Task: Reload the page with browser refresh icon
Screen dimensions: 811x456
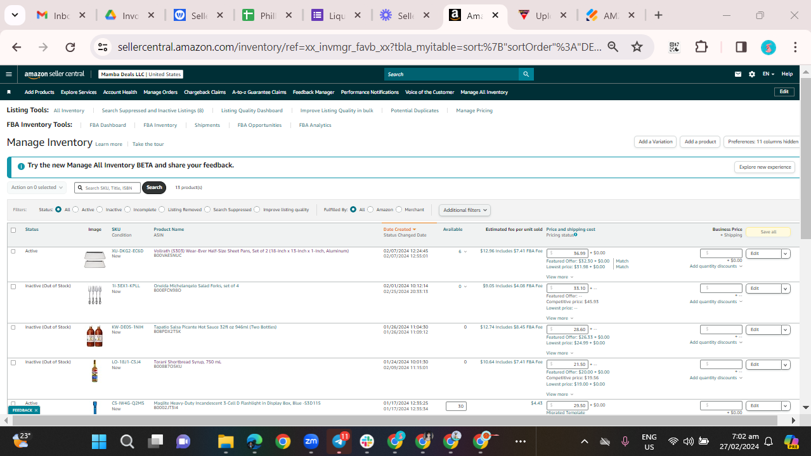Action: (70, 47)
